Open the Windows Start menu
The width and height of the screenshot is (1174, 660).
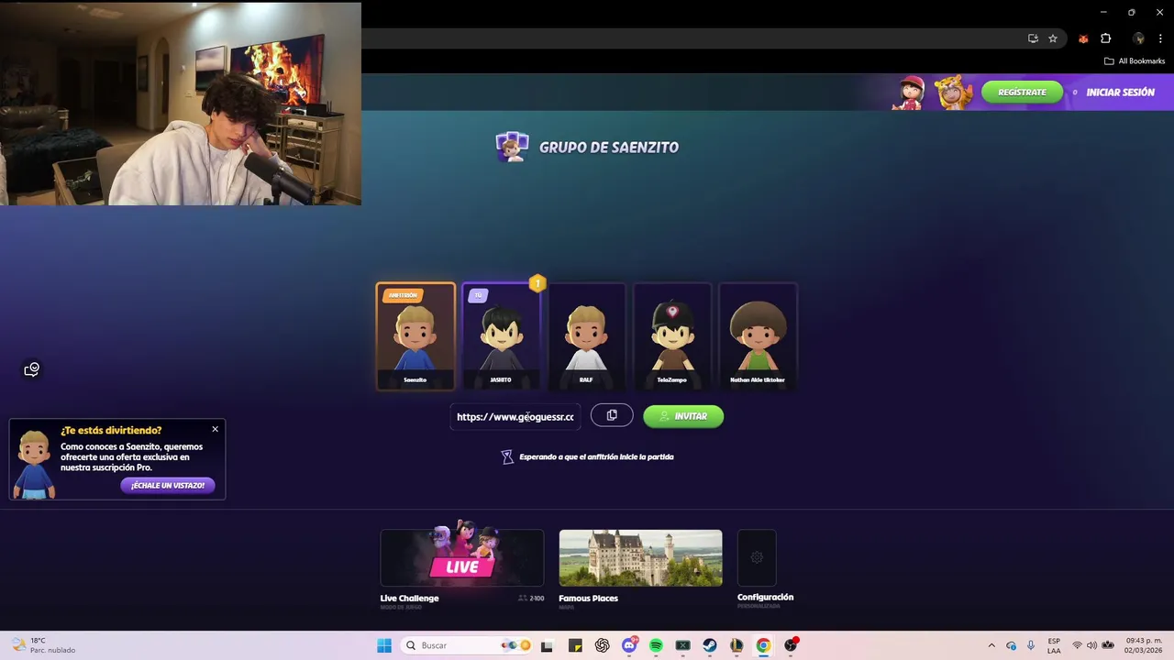384,645
